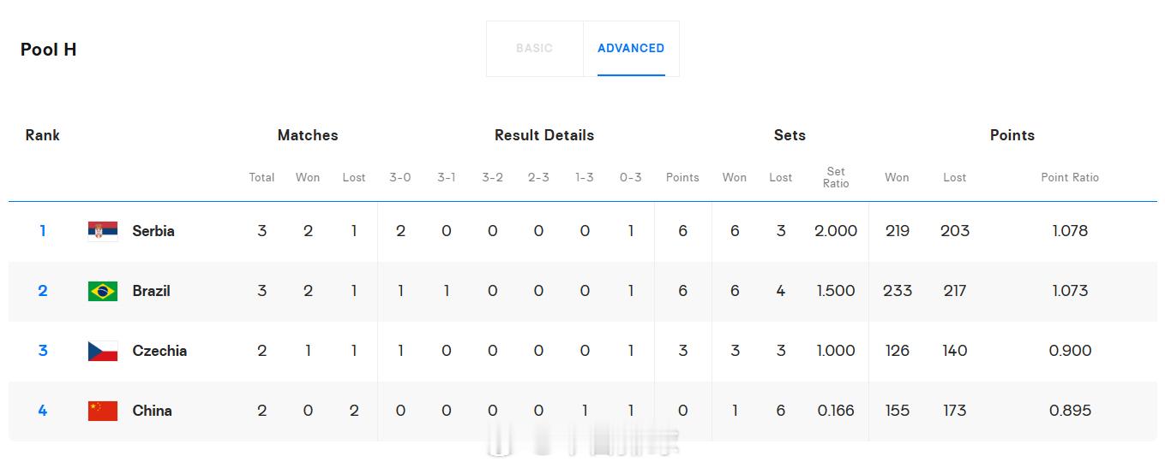
Task: Open the Serbia team link
Action: click(153, 231)
